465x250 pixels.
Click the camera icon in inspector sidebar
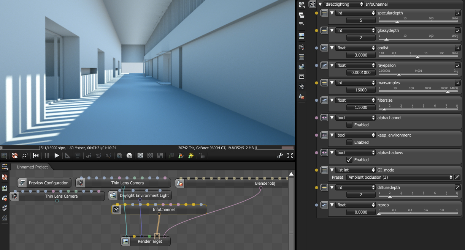click(302, 47)
